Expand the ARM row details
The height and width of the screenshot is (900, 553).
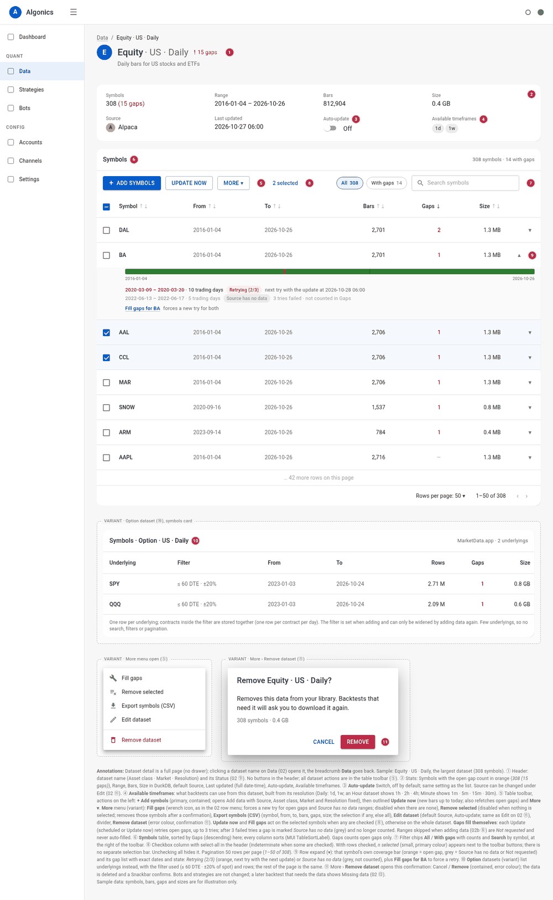[530, 433]
